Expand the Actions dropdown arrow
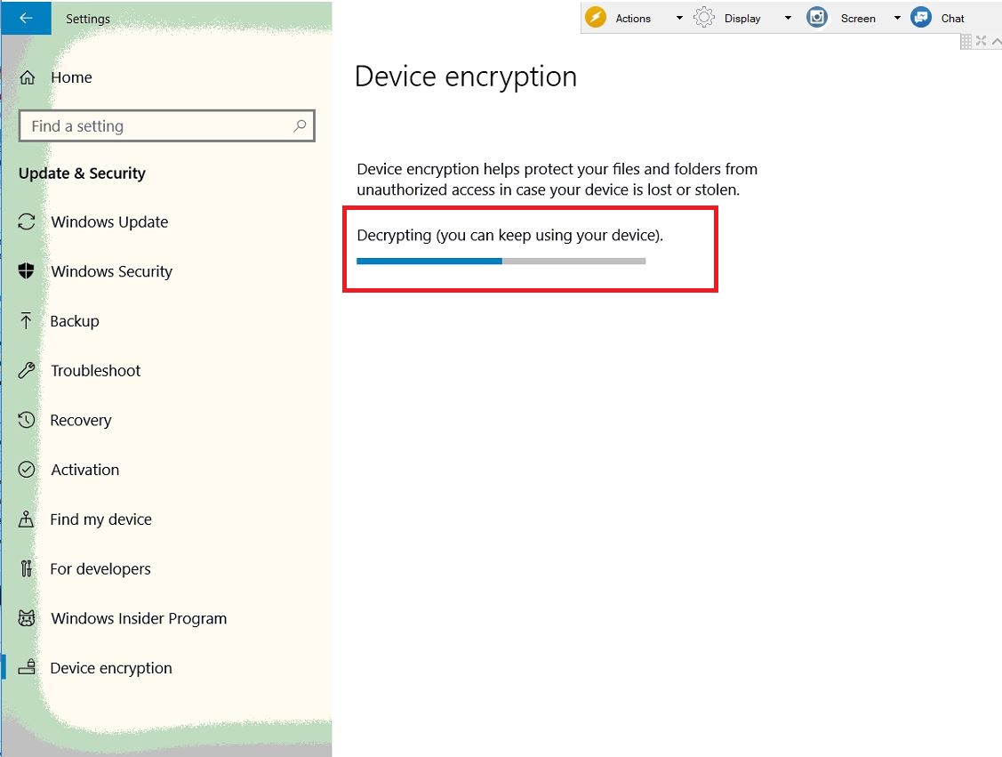The width and height of the screenshot is (1002, 757). [x=679, y=18]
